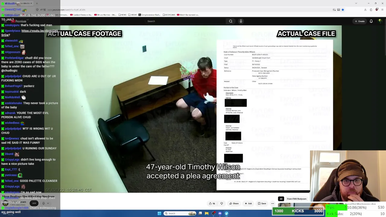Activate voice search microphone icon
Viewport: 386px width, 217px height.
click(x=241, y=21)
